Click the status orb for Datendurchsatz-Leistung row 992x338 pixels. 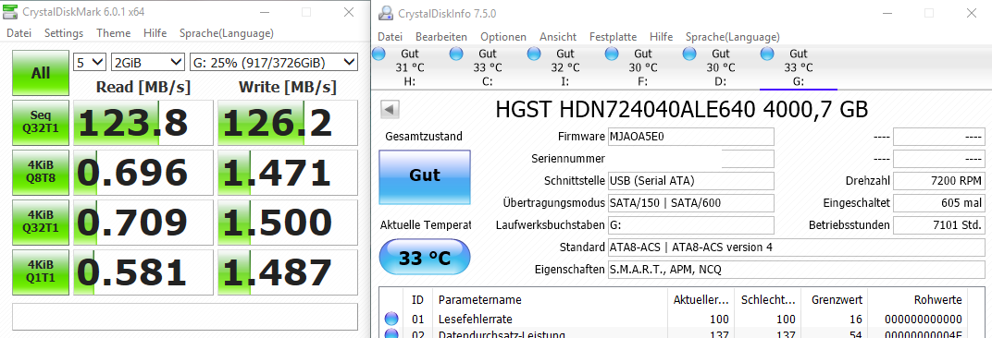(x=391, y=333)
